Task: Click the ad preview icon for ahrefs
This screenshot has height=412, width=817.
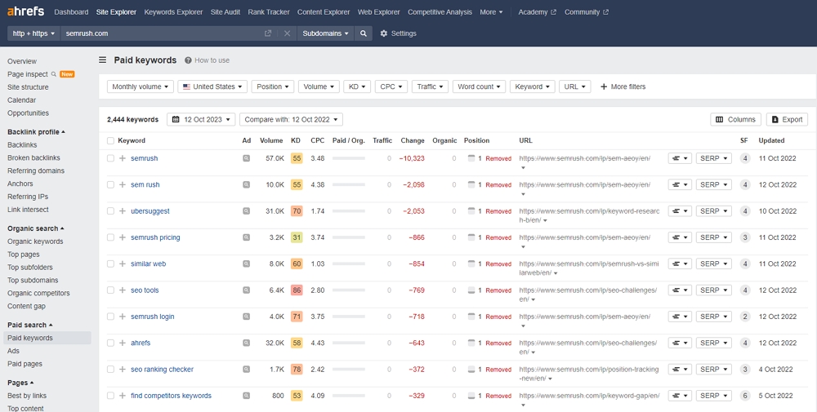Action: coord(246,343)
